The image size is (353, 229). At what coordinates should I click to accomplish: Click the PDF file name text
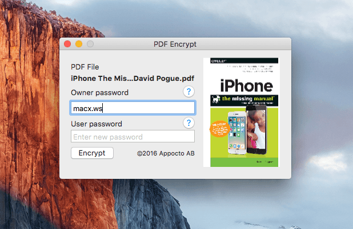[133, 79]
